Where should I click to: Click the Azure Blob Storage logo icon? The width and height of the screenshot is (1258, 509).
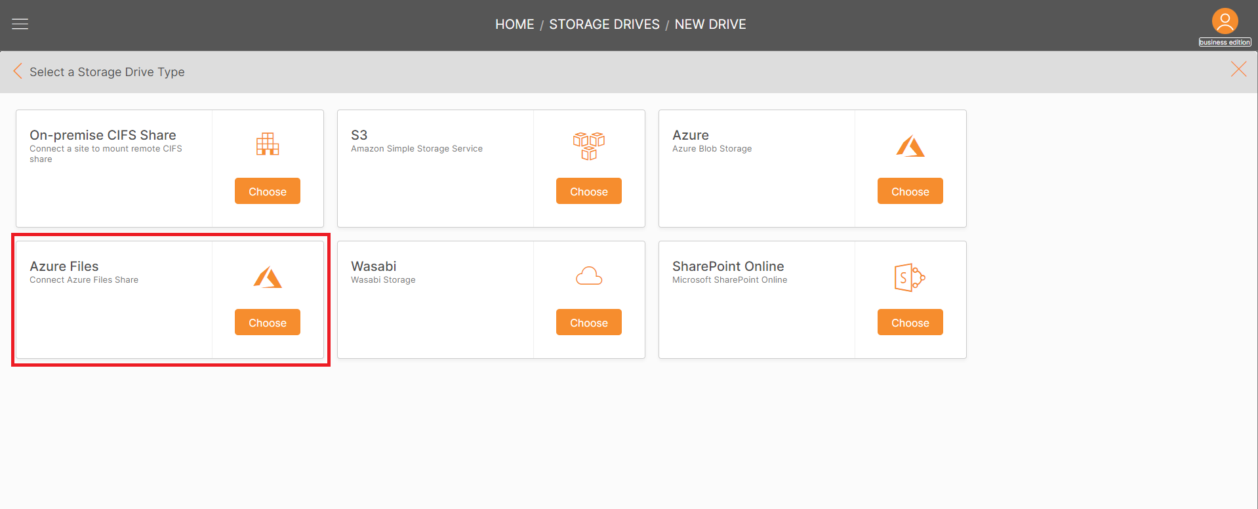910,146
